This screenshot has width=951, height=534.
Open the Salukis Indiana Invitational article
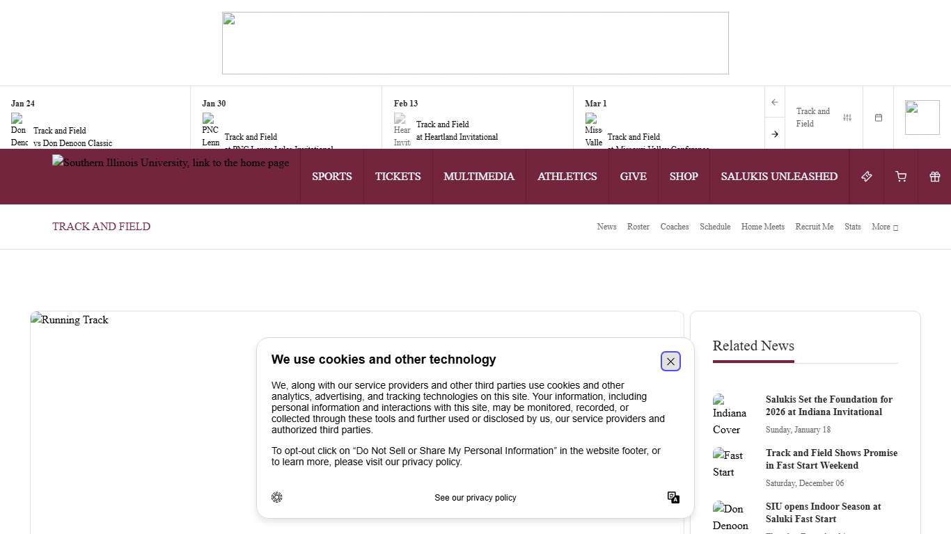[828, 405]
